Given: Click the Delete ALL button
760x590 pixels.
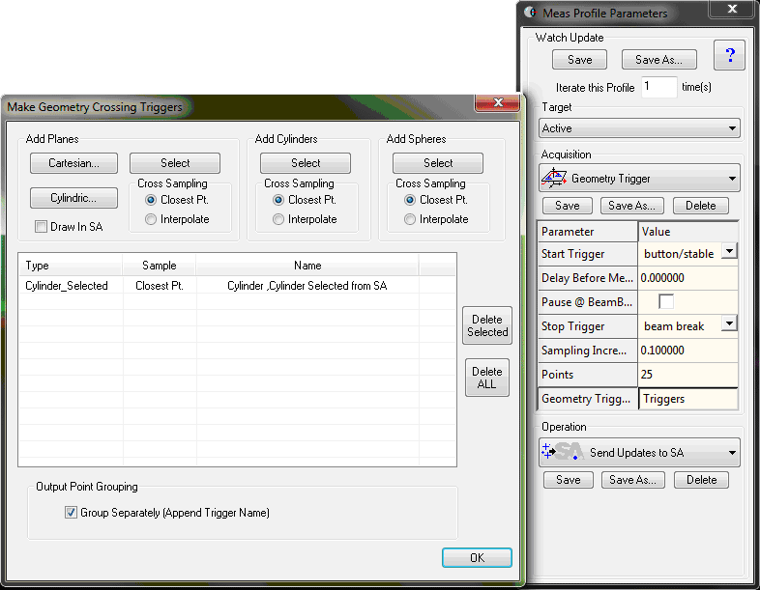Looking at the screenshot, I should (487, 378).
